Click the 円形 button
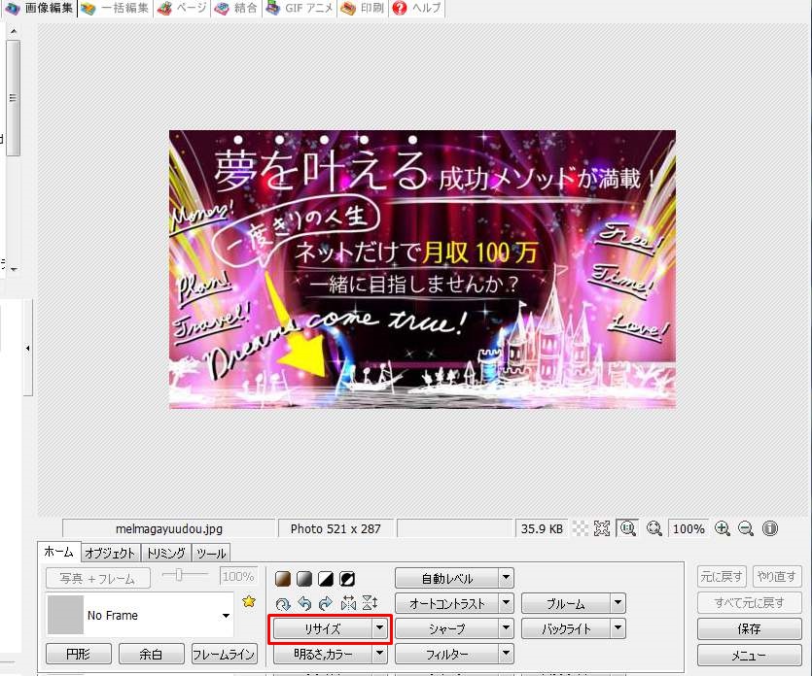Screen dimensions: 812x676 [x=79, y=655]
